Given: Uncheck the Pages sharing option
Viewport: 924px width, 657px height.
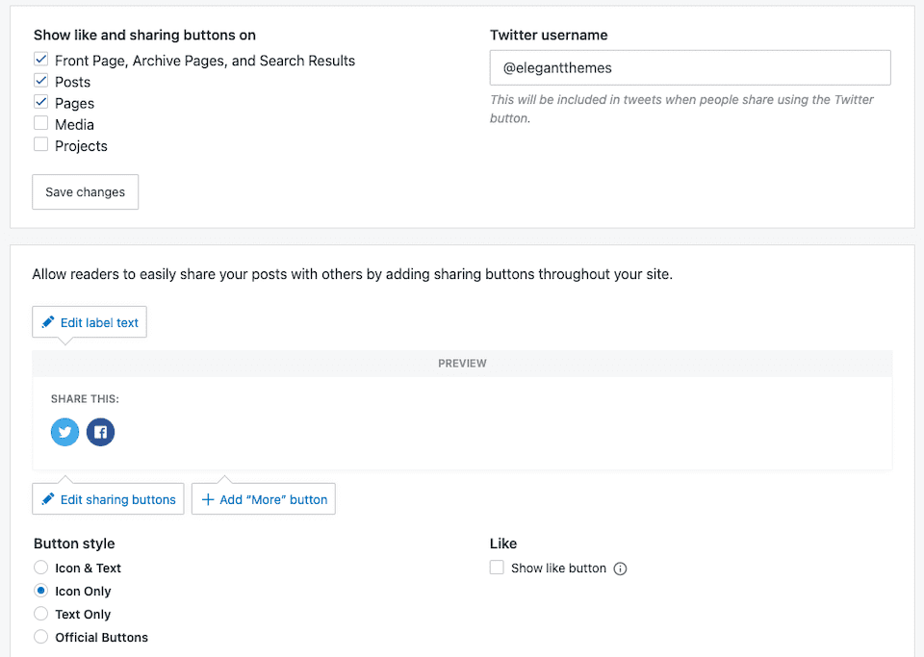Looking at the screenshot, I should tap(40, 102).
